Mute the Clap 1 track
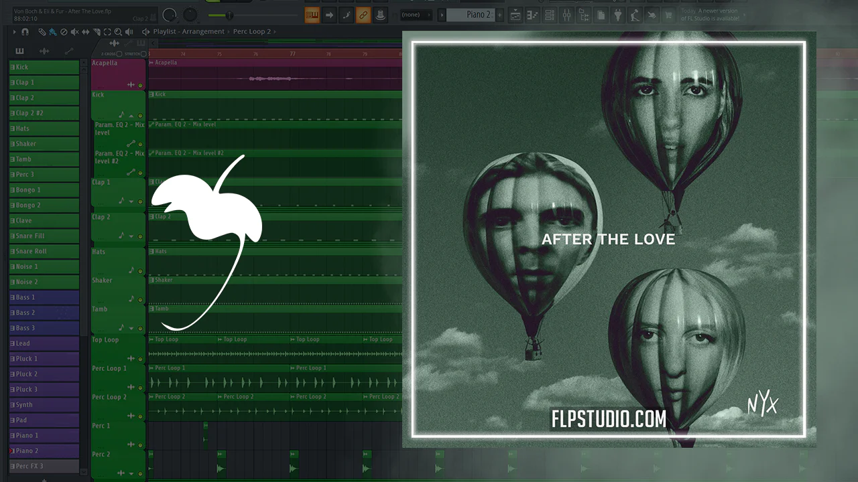 [140, 201]
